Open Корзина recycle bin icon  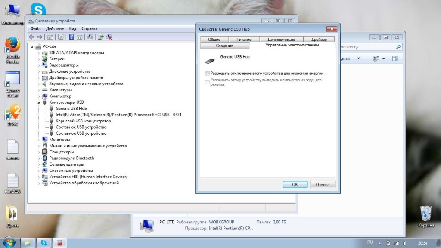pos(426,216)
